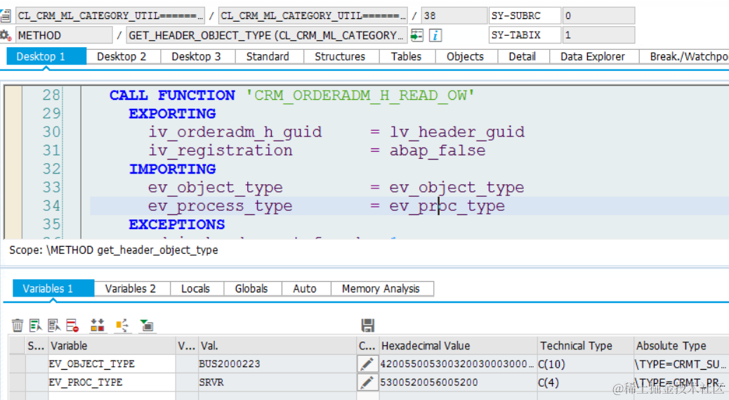The width and height of the screenshot is (729, 400).
Task: Click the GET_HEADER_OBJECT_TYPE method name field
Action: pos(266,35)
